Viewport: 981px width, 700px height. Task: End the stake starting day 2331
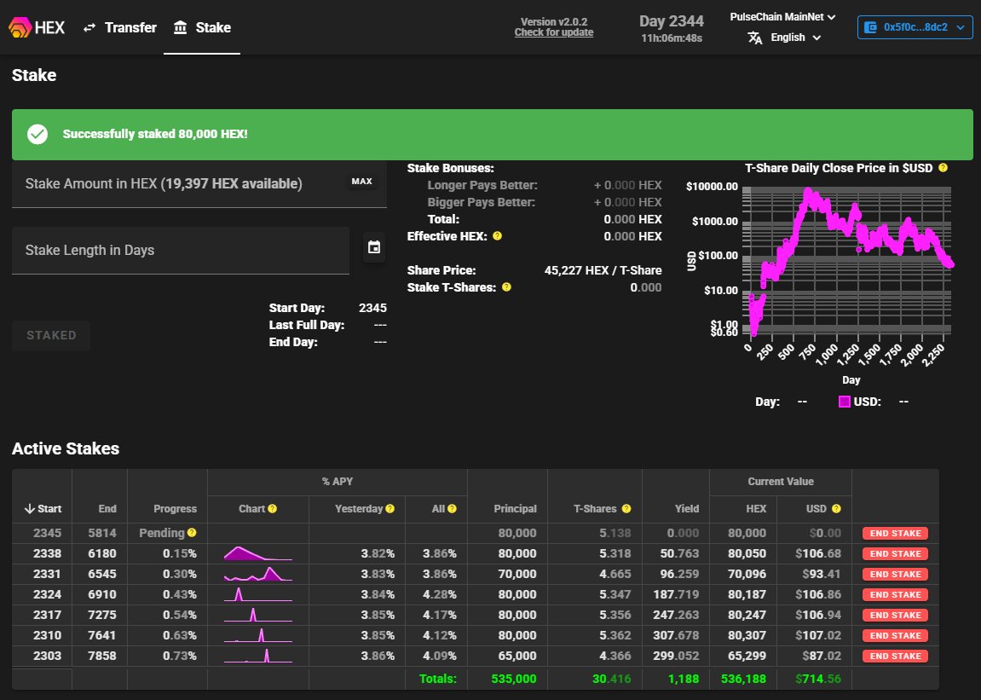point(895,574)
